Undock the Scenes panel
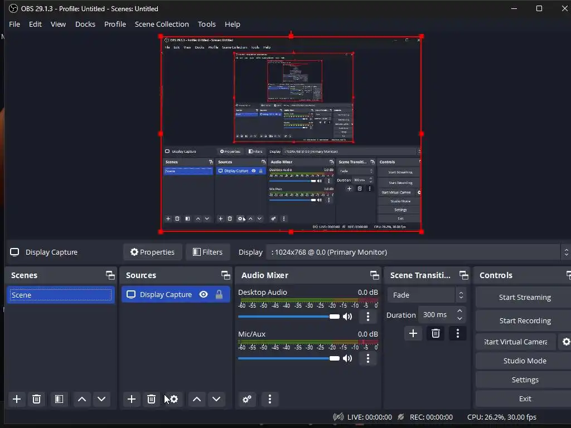571x428 pixels. coord(110,275)
